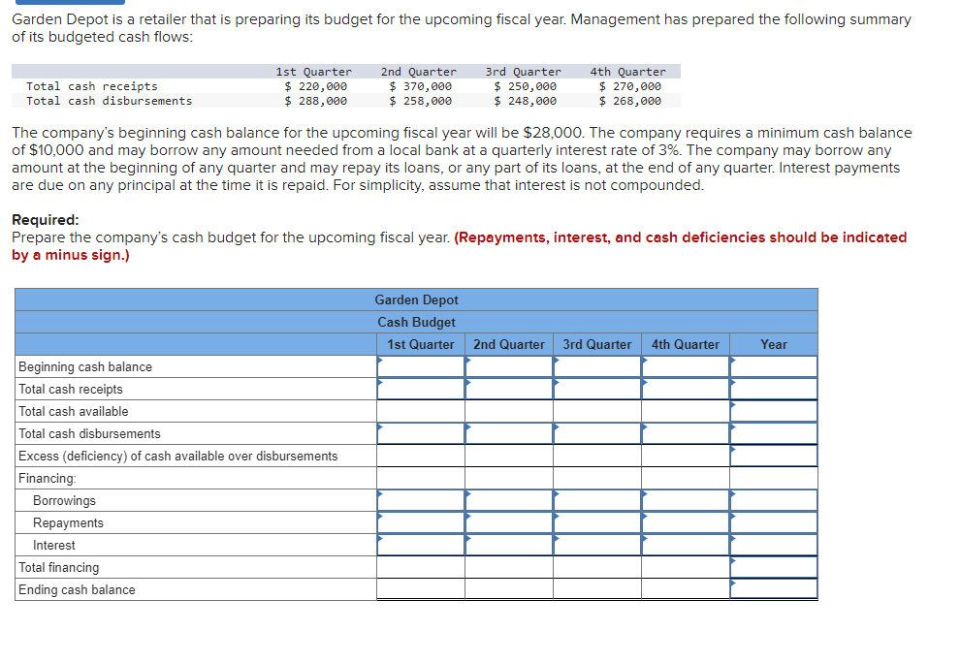This screenshot has height=663, width=961.
Task: Focus Interest 3rd Quarter input cell
Action: pos(597,545)
